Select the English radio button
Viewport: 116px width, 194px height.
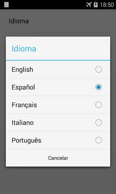tap(99, 69)
